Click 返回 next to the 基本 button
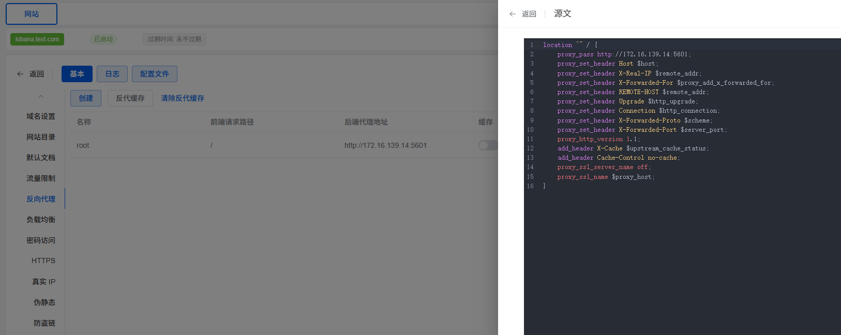Viewport: 841px width, 335px height. click(37, 74)
